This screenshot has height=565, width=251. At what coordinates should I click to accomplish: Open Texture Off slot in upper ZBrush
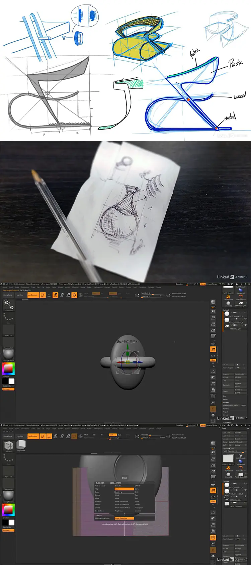[8, 343]
